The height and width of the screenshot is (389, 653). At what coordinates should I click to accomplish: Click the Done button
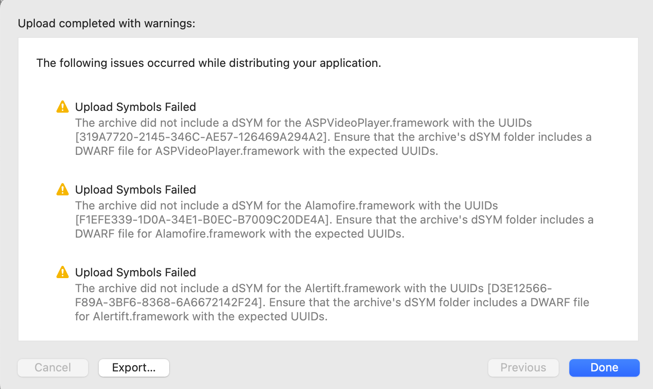604,367
